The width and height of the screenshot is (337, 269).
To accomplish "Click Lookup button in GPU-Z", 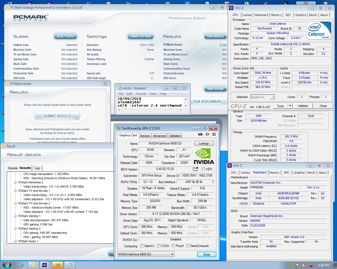I will click(x=204, y=143).
